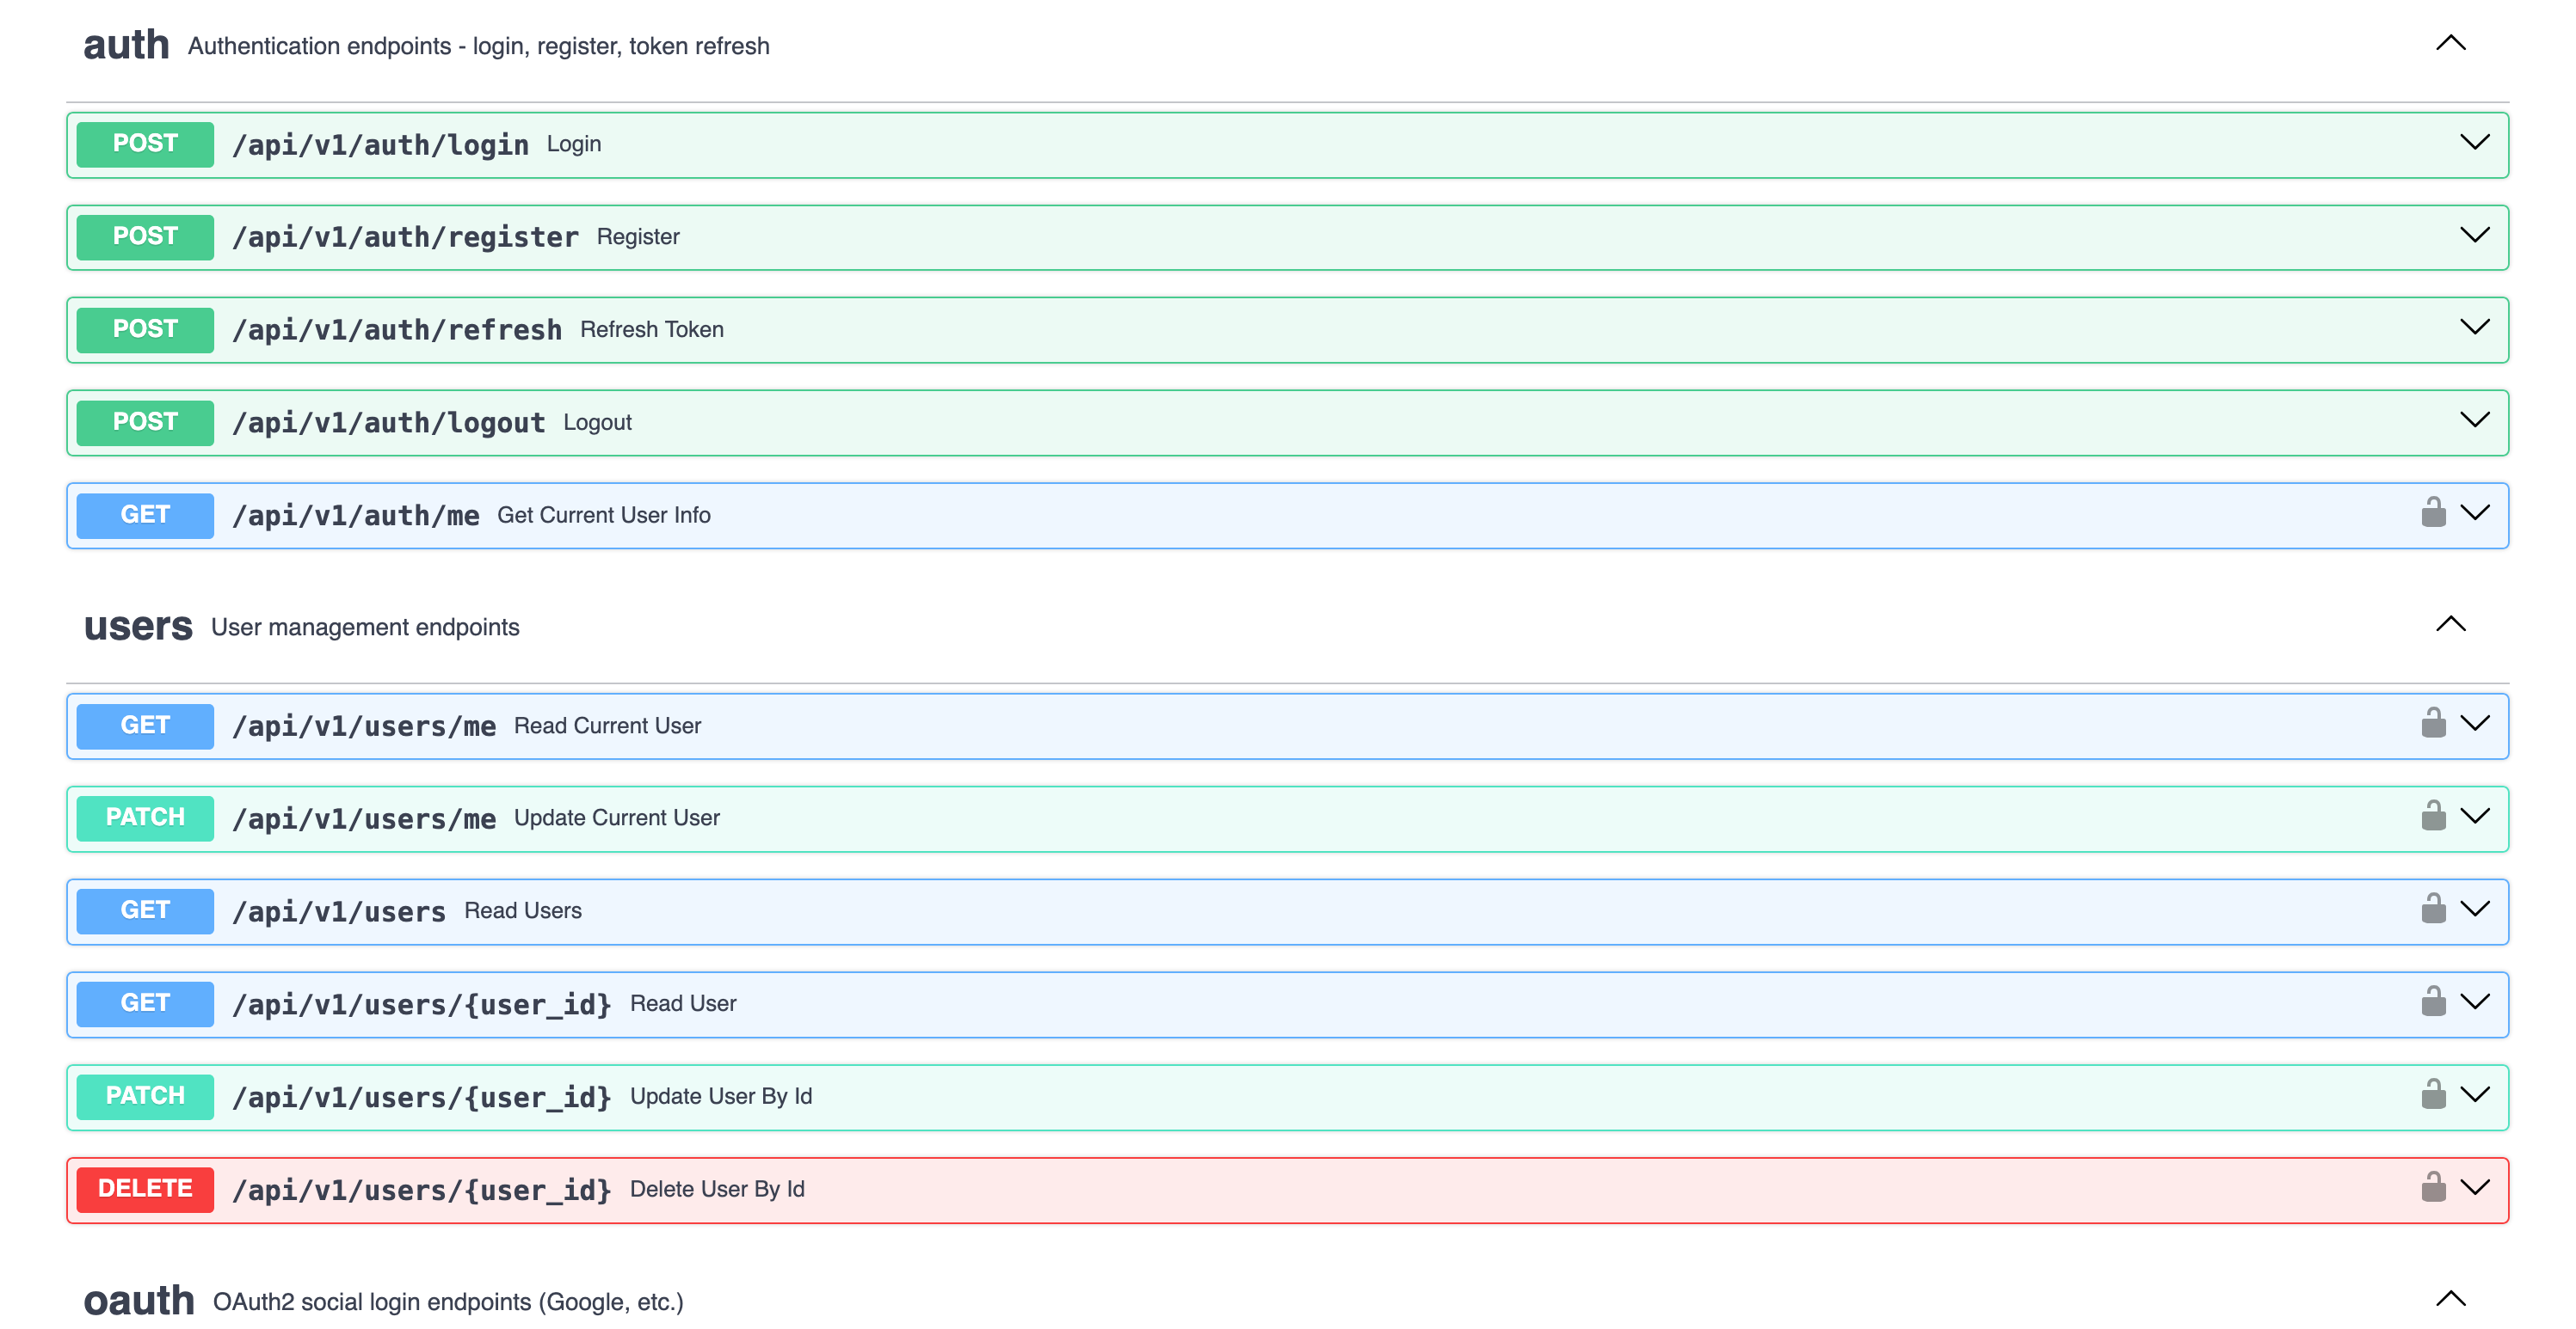Collapse the auth section
The width and height of the screenshot is (2576, 1329).
point(2450,44)
